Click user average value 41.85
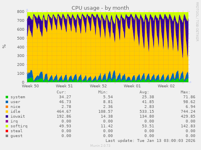Screen dimensions: 201x150 148,102
